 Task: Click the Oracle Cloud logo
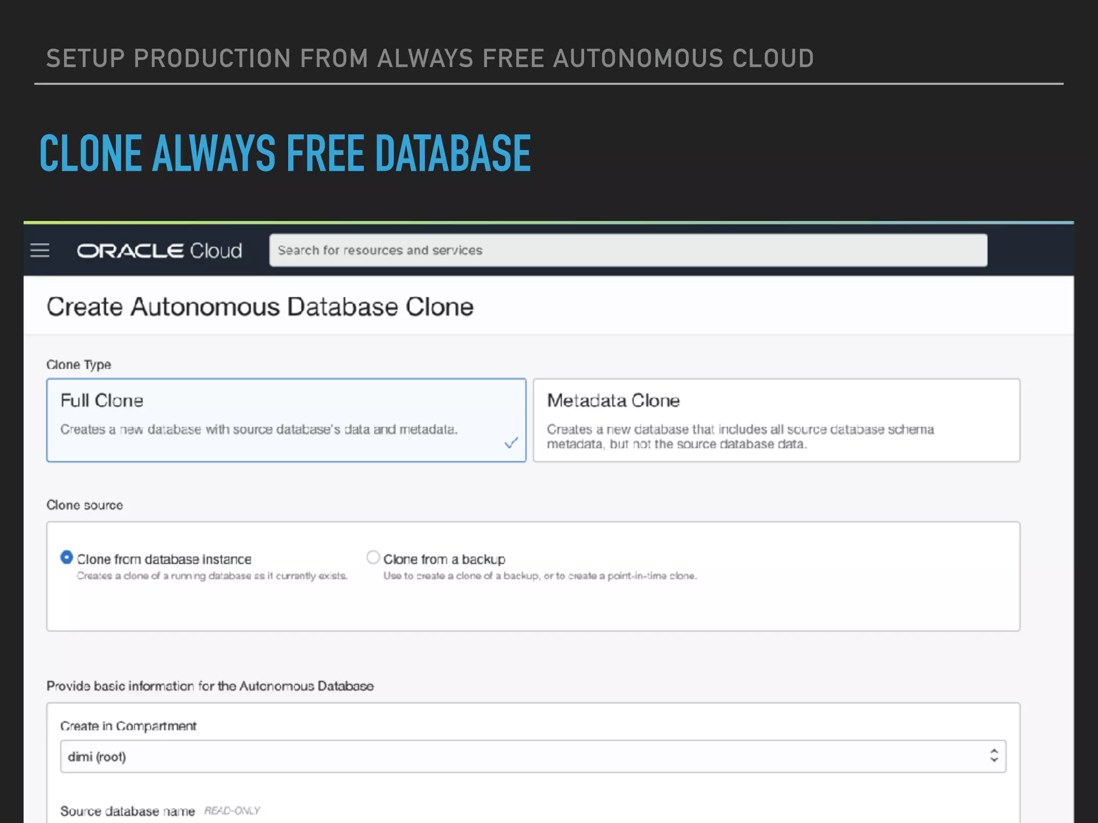[159, 251]
